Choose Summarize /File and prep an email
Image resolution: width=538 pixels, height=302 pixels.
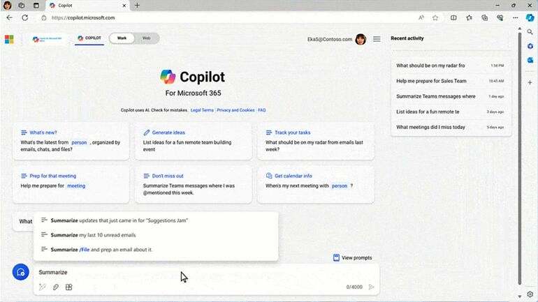[x=156, y=250]
